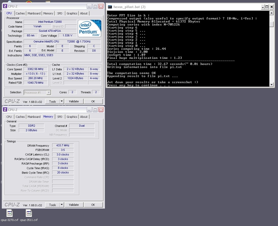Click the Instructions box MMX, SSE, SSE2, SSE3
The image size is (278, 226).
point(62,57)
